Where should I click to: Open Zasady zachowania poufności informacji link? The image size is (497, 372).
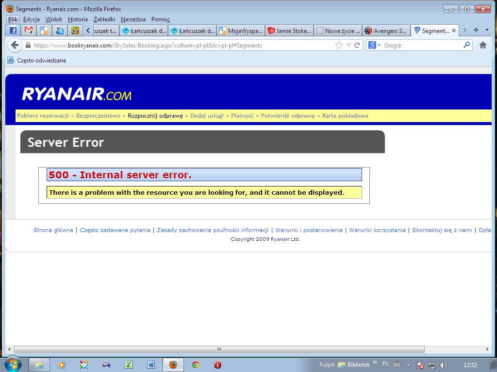[213, 230]
